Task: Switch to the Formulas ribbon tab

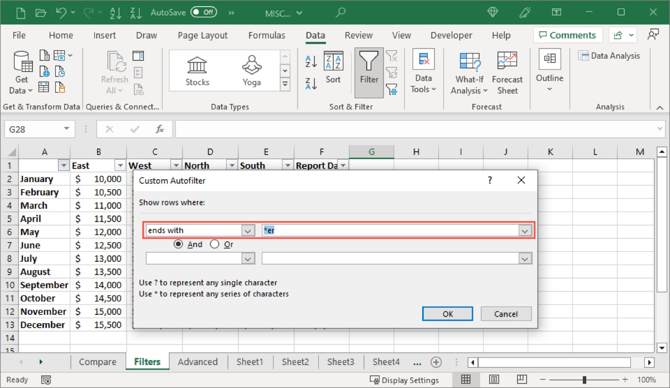Action: pyautogui.click(x=267, y=35)
